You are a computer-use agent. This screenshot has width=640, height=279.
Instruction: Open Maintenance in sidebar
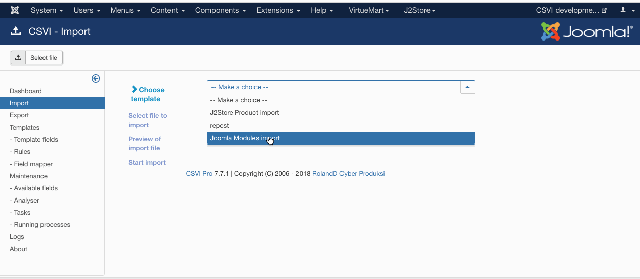coord(28,176)
